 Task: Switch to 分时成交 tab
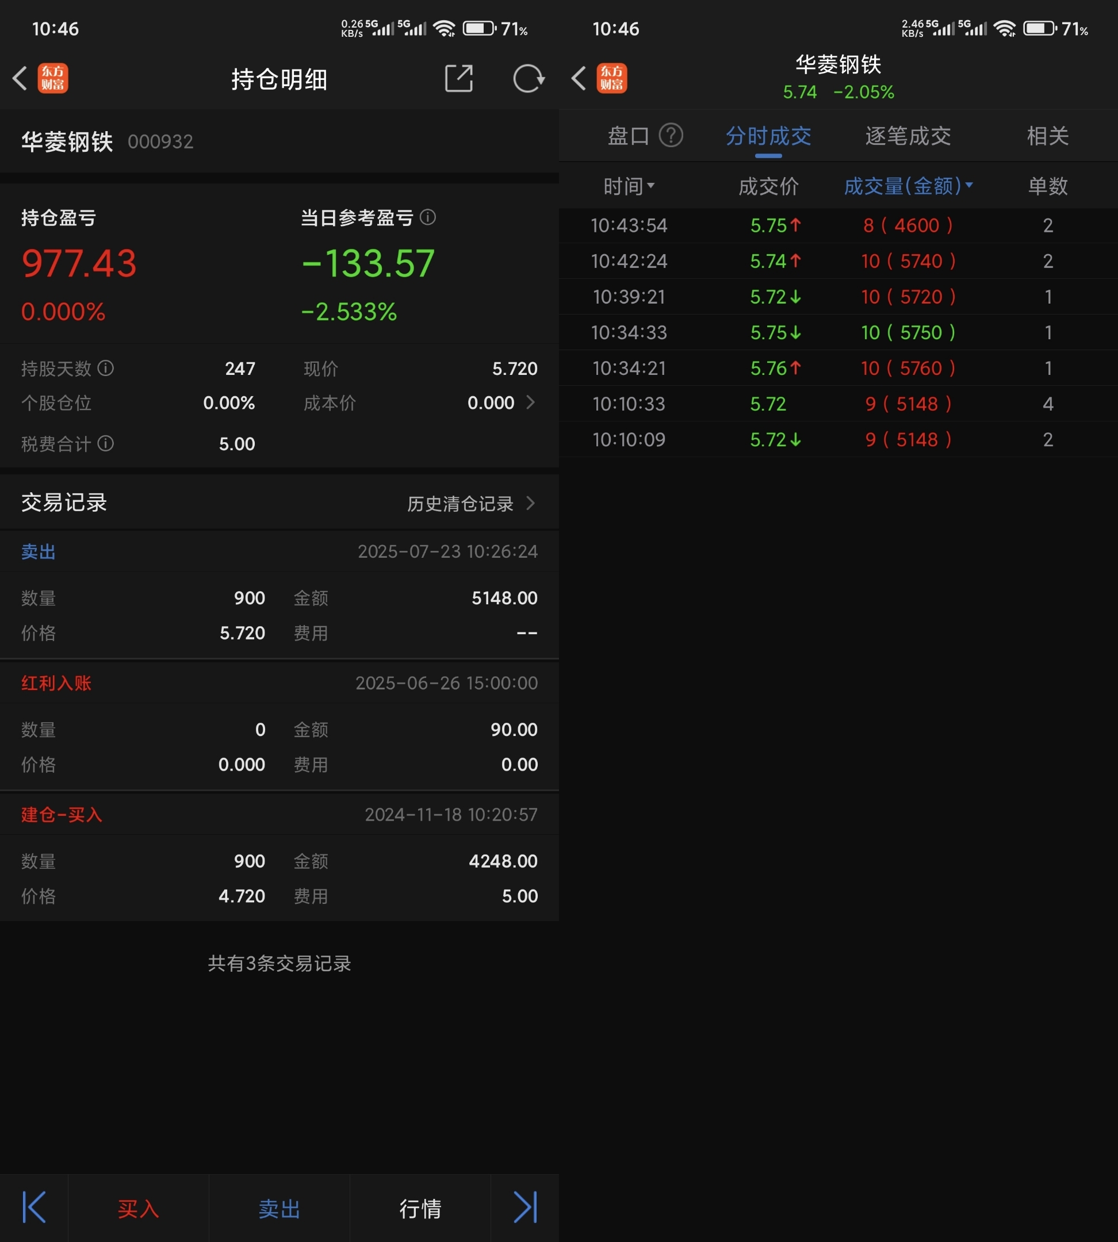(x=768, y=136)
